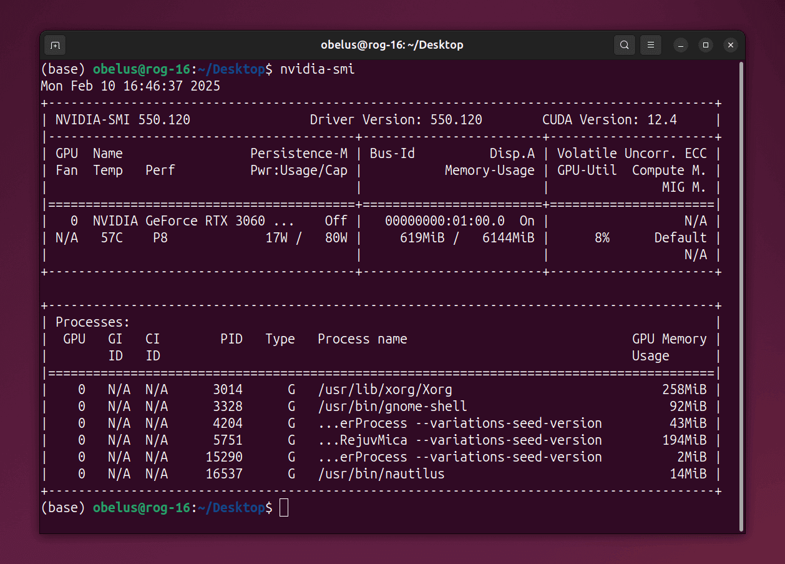Viewport: 785px width, 564px height.
Task: Click the Compute M. header
Action: pyautogui.click(x=670, y=171)
